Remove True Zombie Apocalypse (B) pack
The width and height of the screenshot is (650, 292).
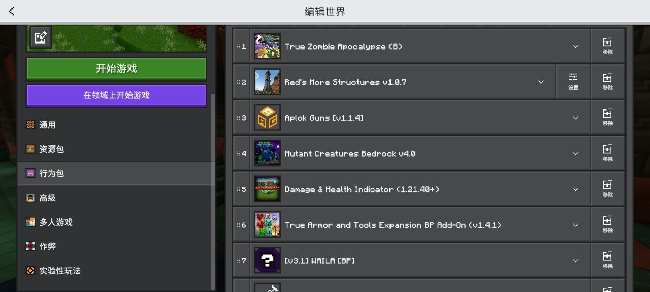click(x=608, y=46)
